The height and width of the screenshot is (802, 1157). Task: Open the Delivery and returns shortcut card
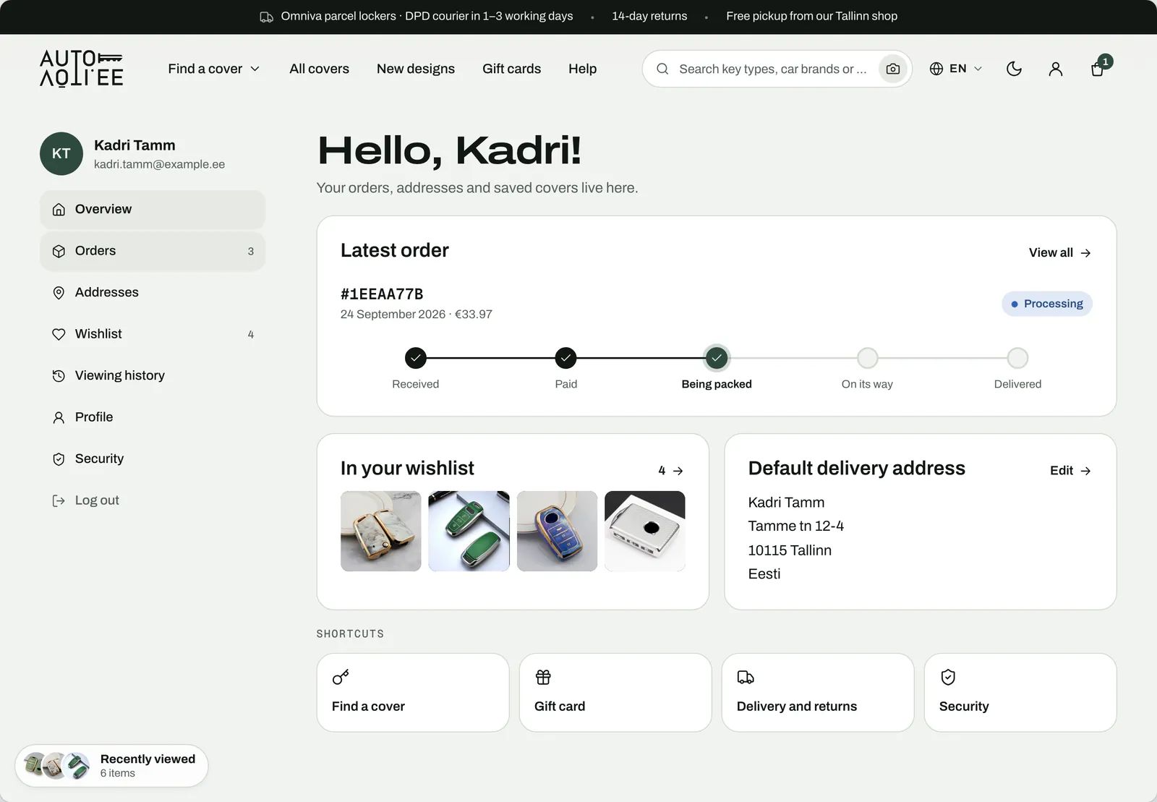tap(818, 693)
